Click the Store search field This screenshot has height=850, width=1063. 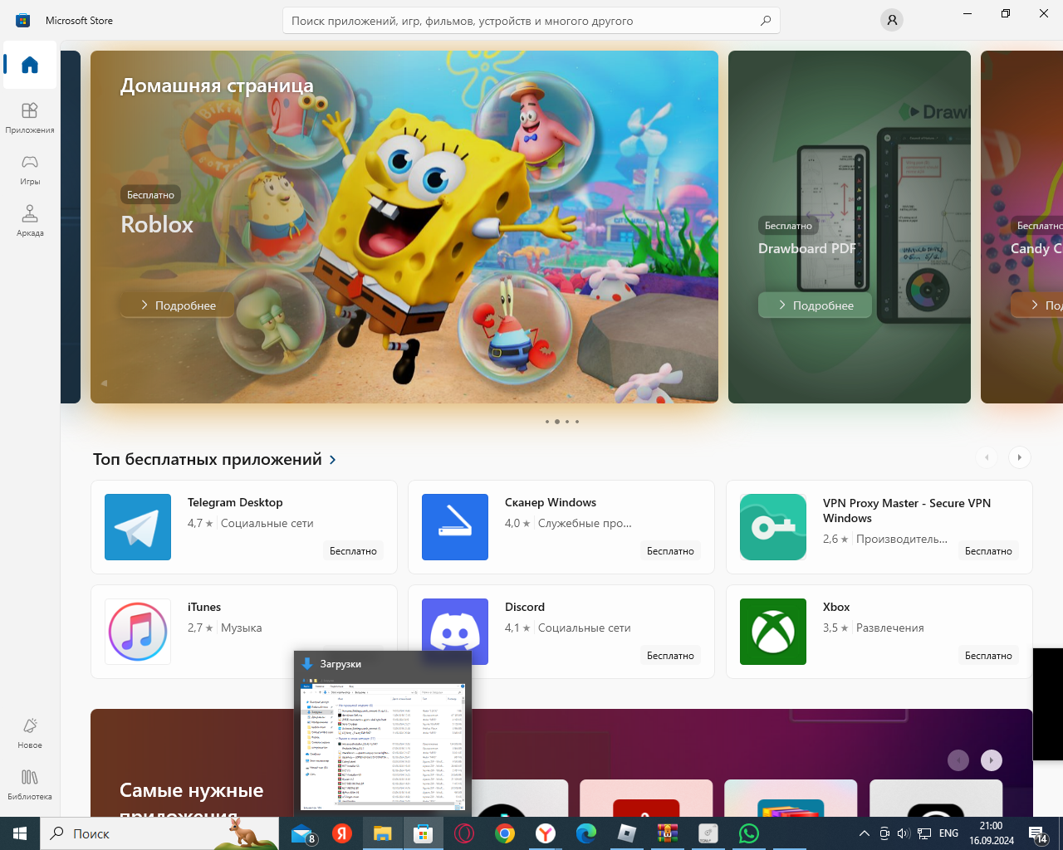click(531, 21)
